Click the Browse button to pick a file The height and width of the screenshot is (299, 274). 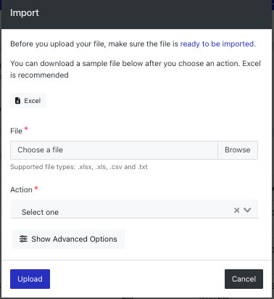click(x=238, y=150)
